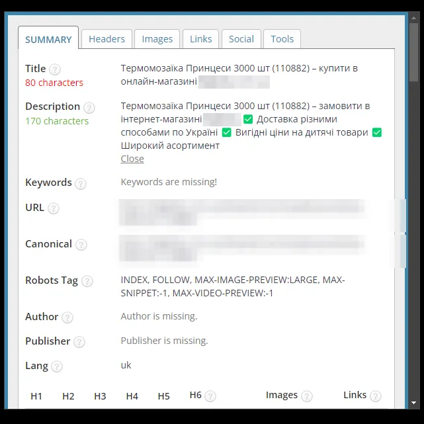Screen dimensions: 424x424
Task: Click the help icon beside Description
Action: click(89, 108)
